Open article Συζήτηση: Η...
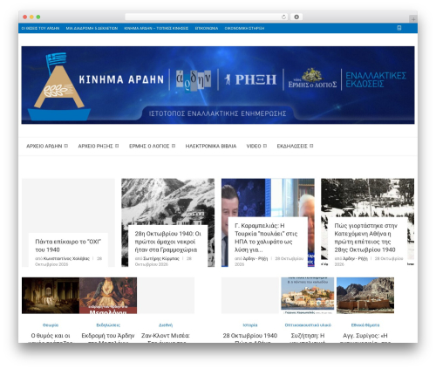436x369 pixels. [308, 338]
